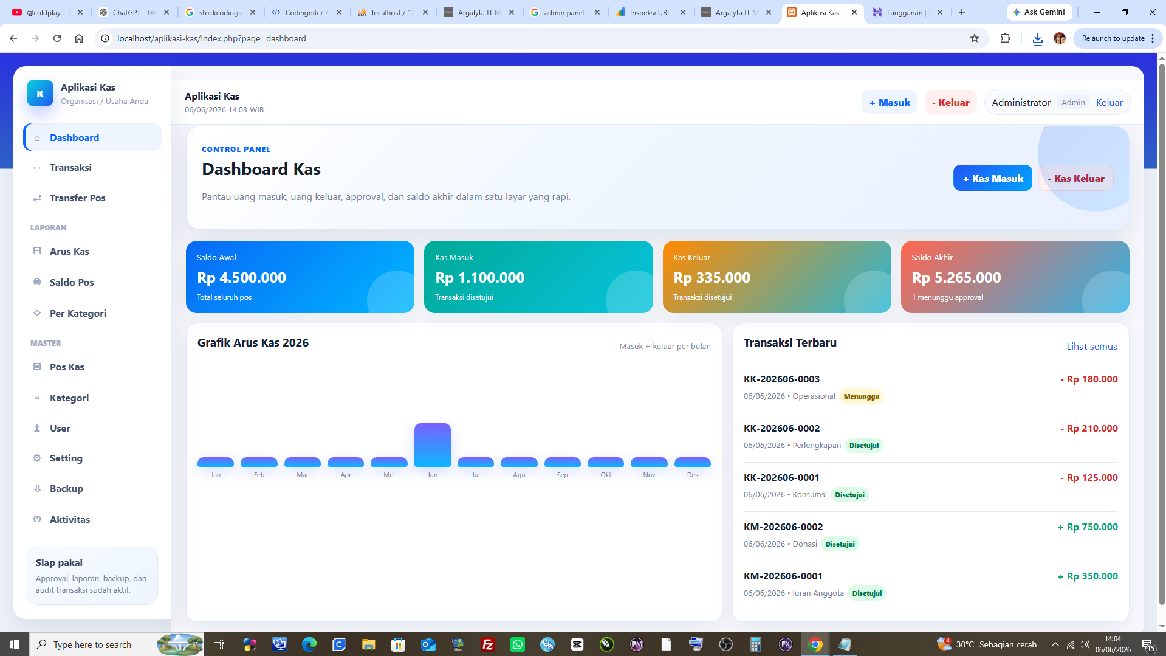The height and width of the screenshot is (656, 1166).
Task: Click the Aktivitas clock icon in sidebar
Action: pos(37,519)
